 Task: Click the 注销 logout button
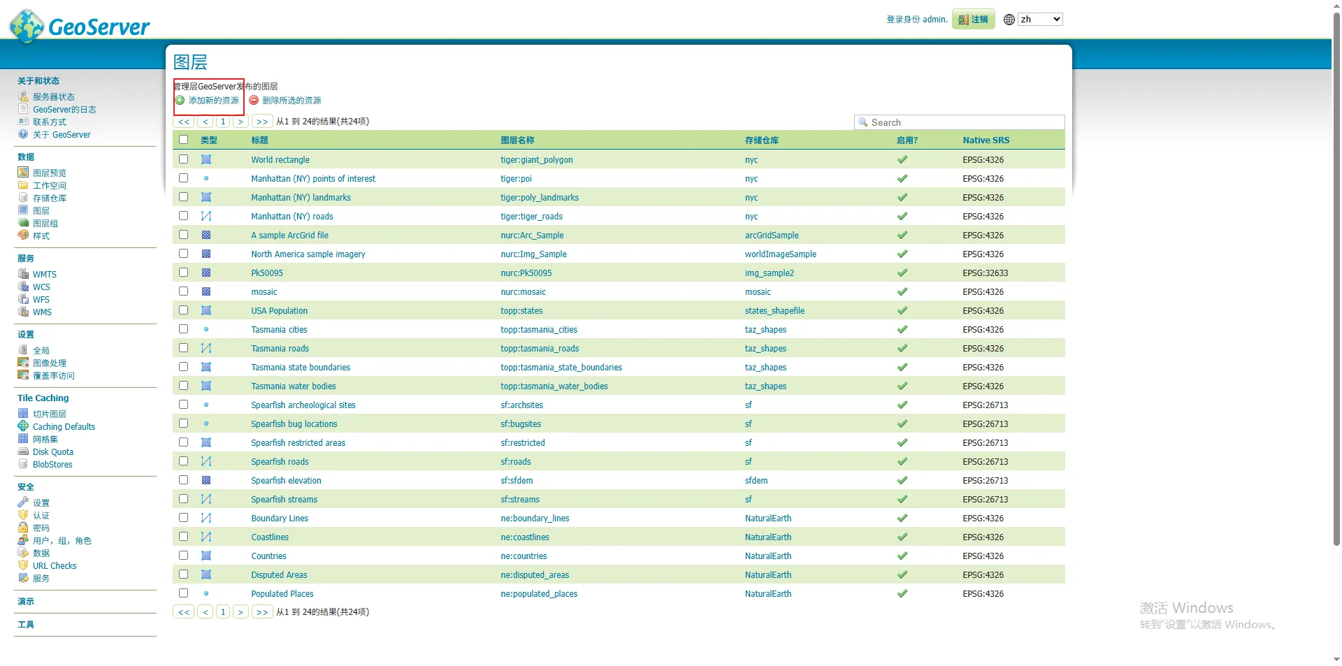tap(973, 20)
